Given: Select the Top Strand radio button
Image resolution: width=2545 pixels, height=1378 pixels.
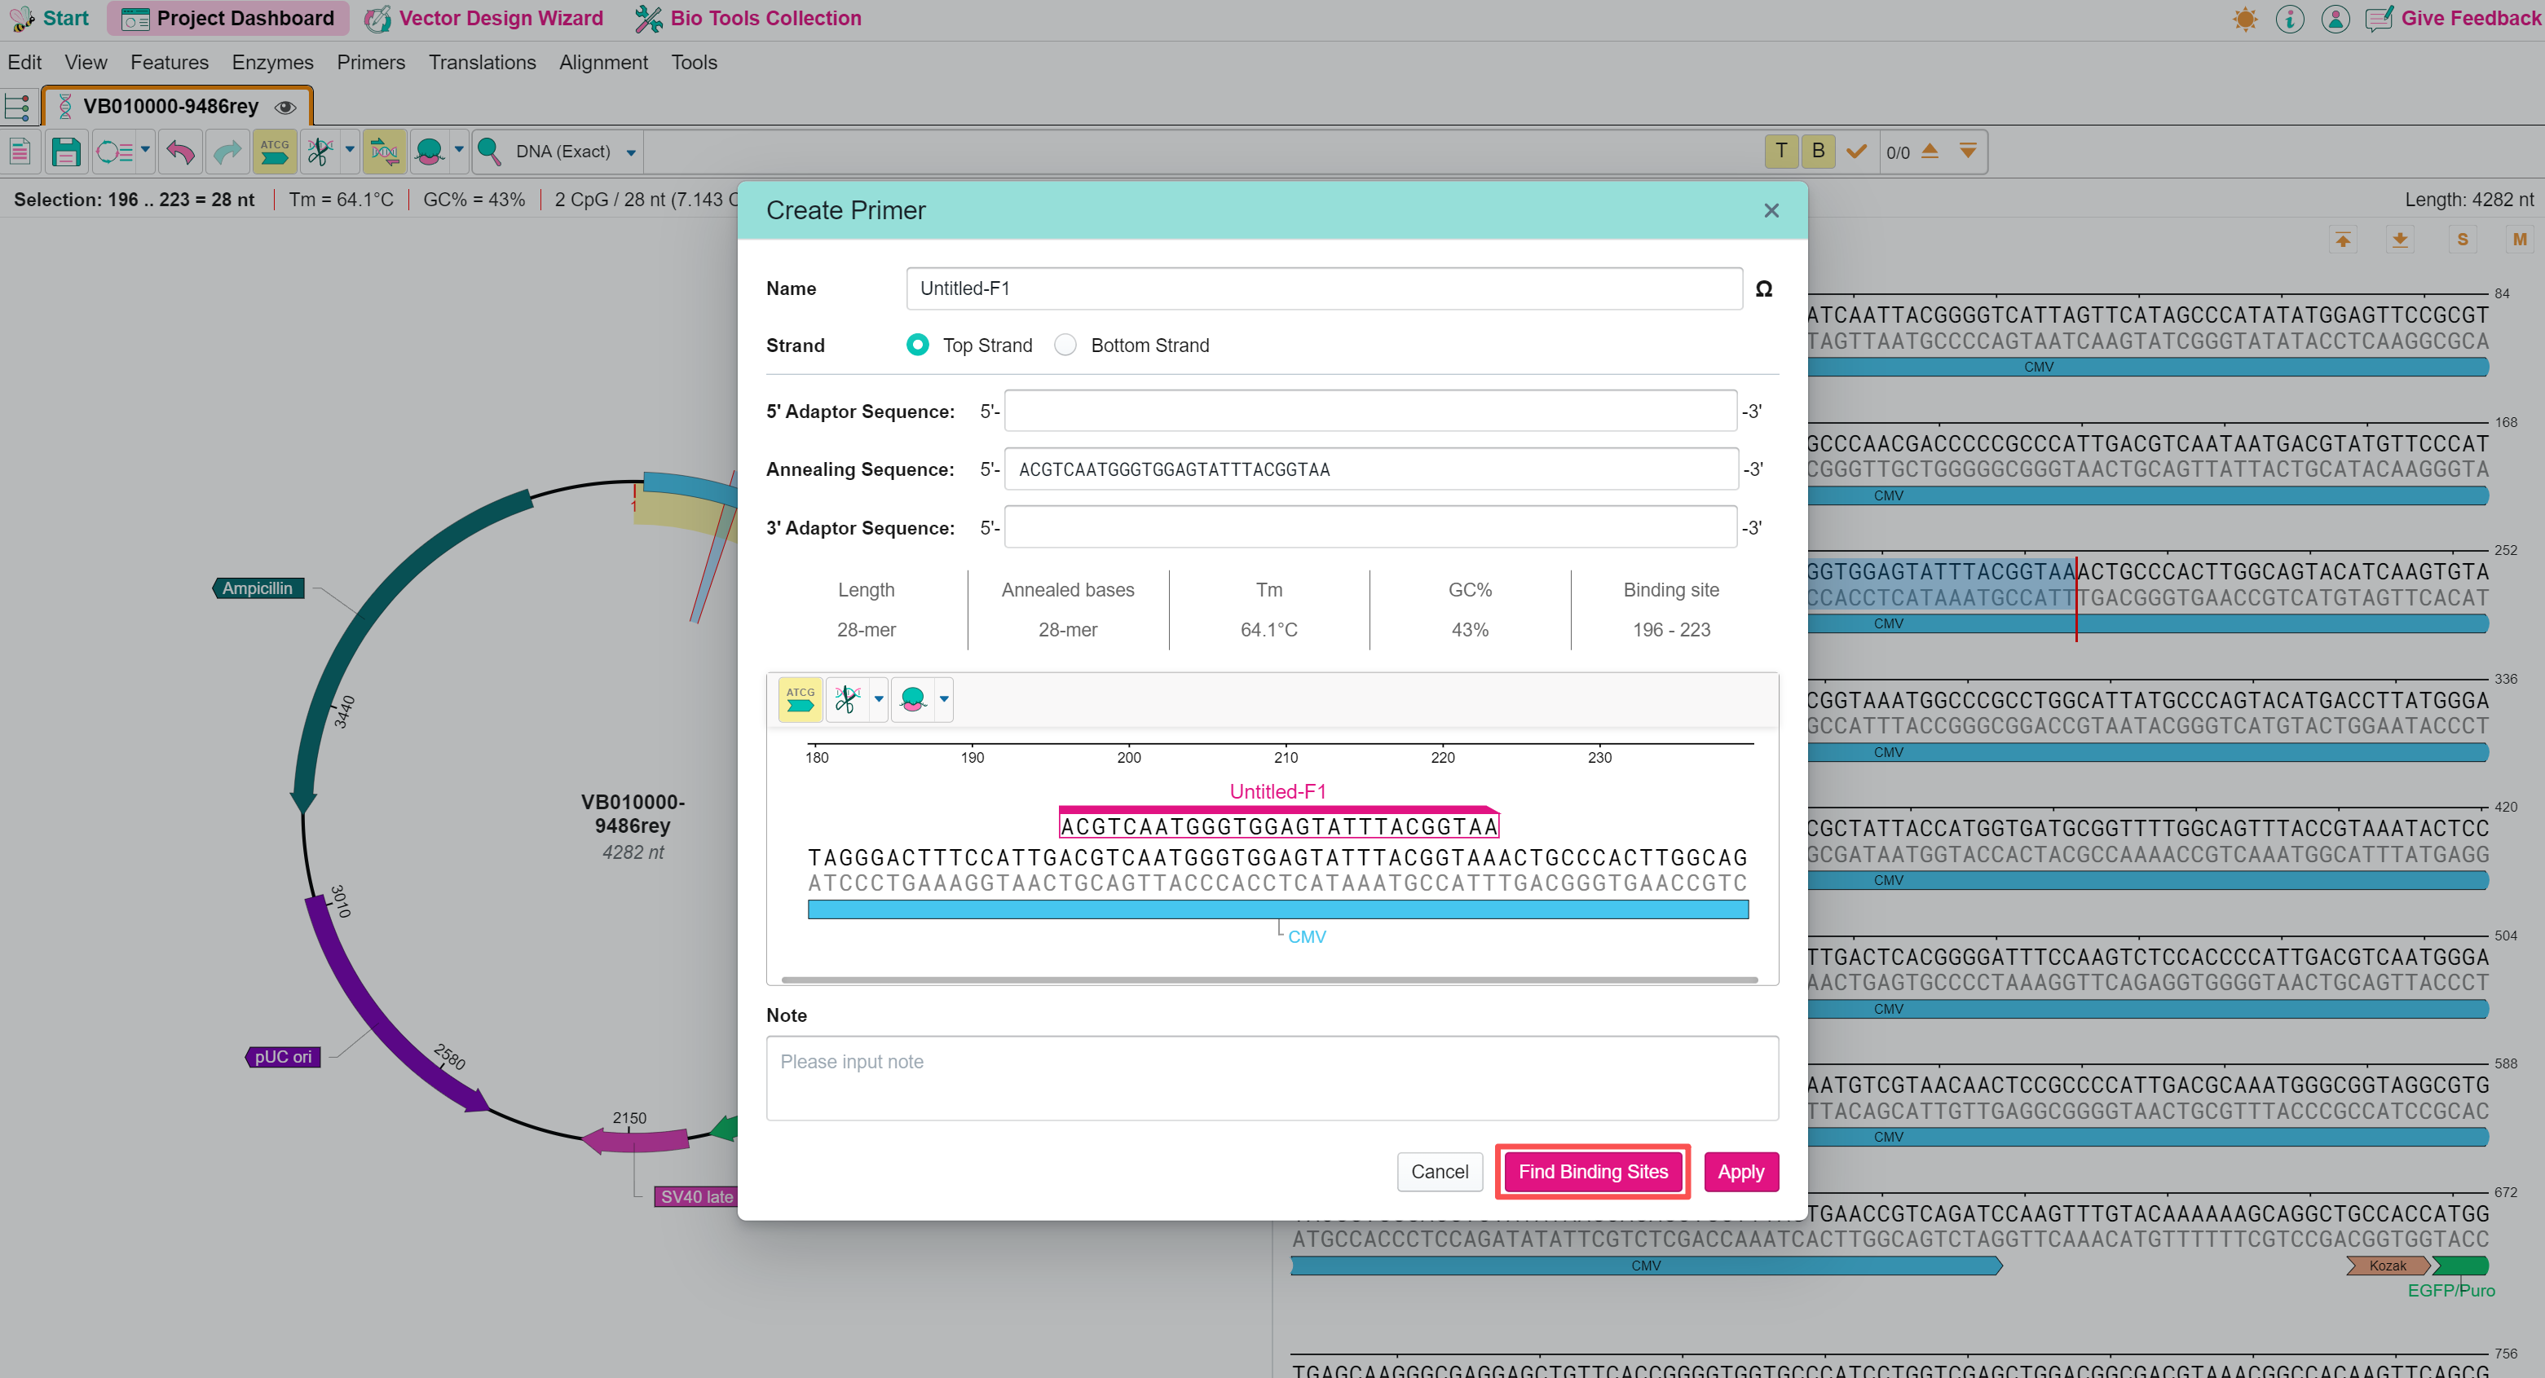Looking at the screenshot, I should [x=918, y=345].
